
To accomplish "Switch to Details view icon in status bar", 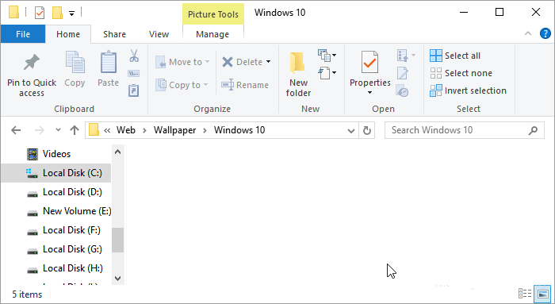I will click(525, 294).
